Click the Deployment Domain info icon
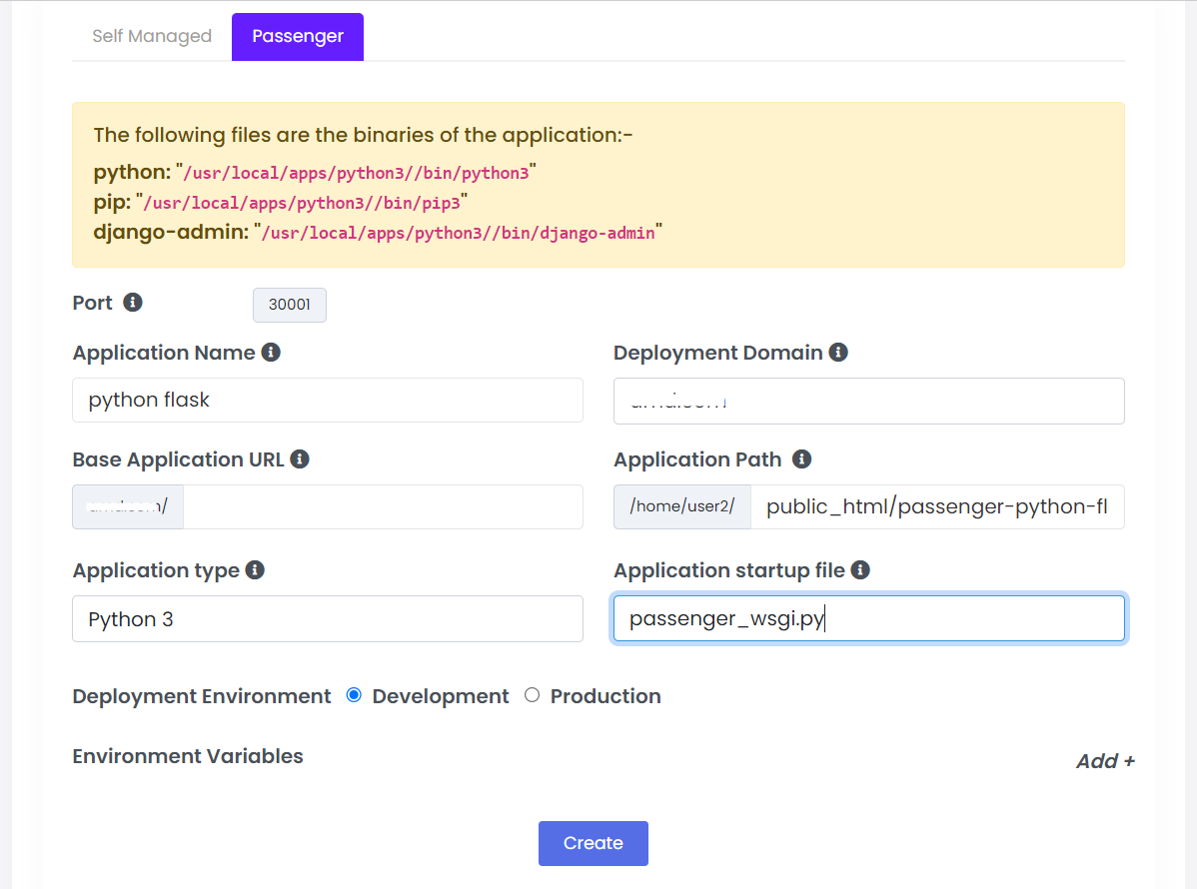 click(838, 353)
